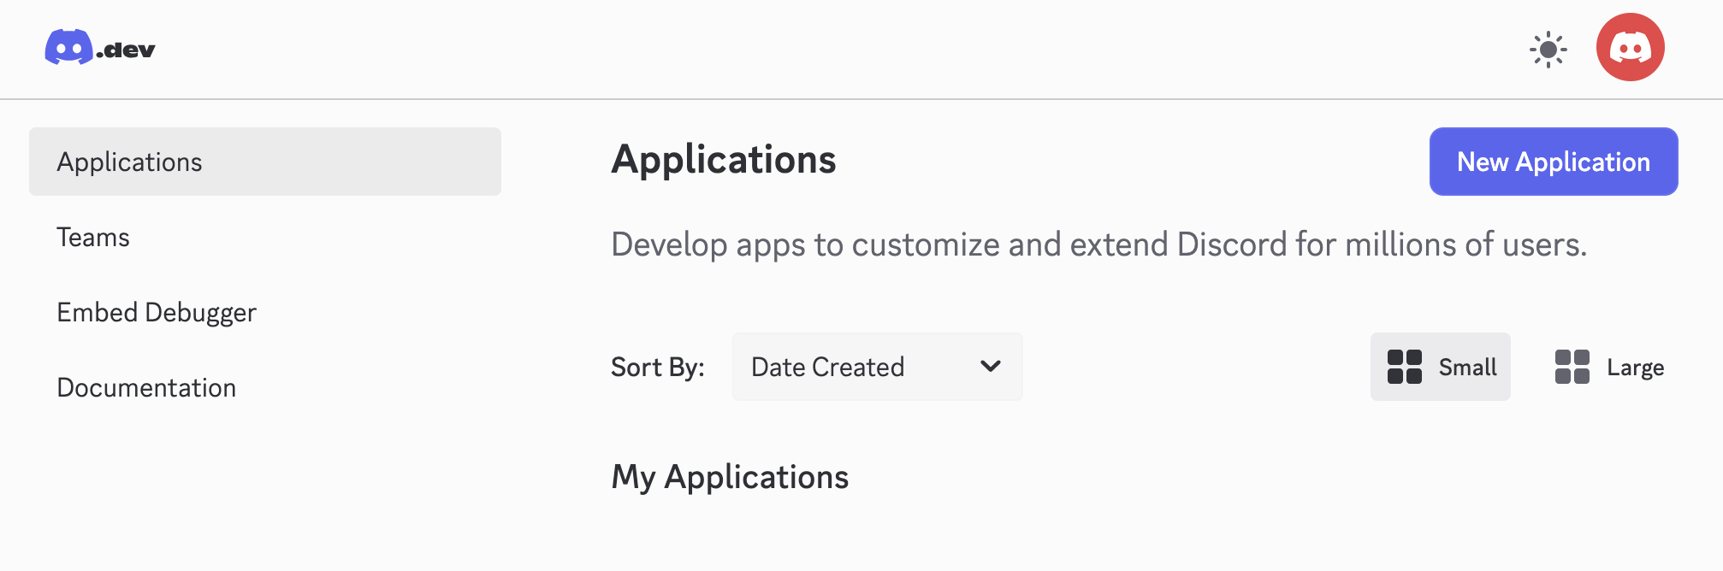Click the Small view grid icon
Image resolution: width=1723 pixels, height=571 pixels.
pos(1404,367)
